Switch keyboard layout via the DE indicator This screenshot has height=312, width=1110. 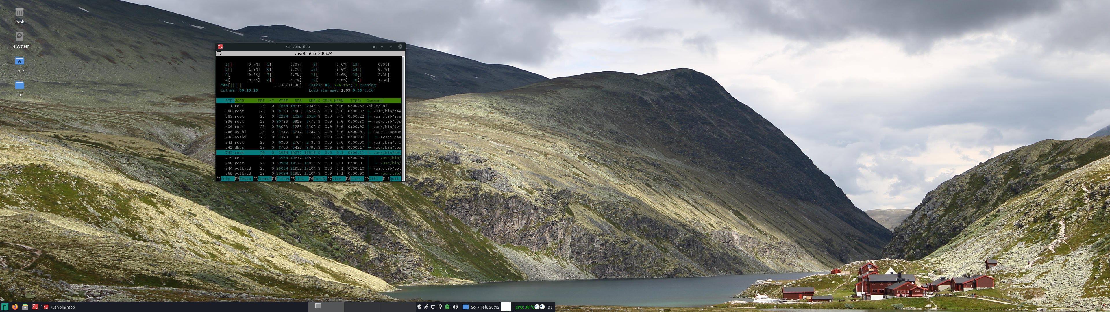550,307
